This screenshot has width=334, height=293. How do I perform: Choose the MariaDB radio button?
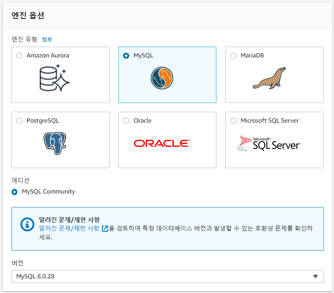[233, 56]
